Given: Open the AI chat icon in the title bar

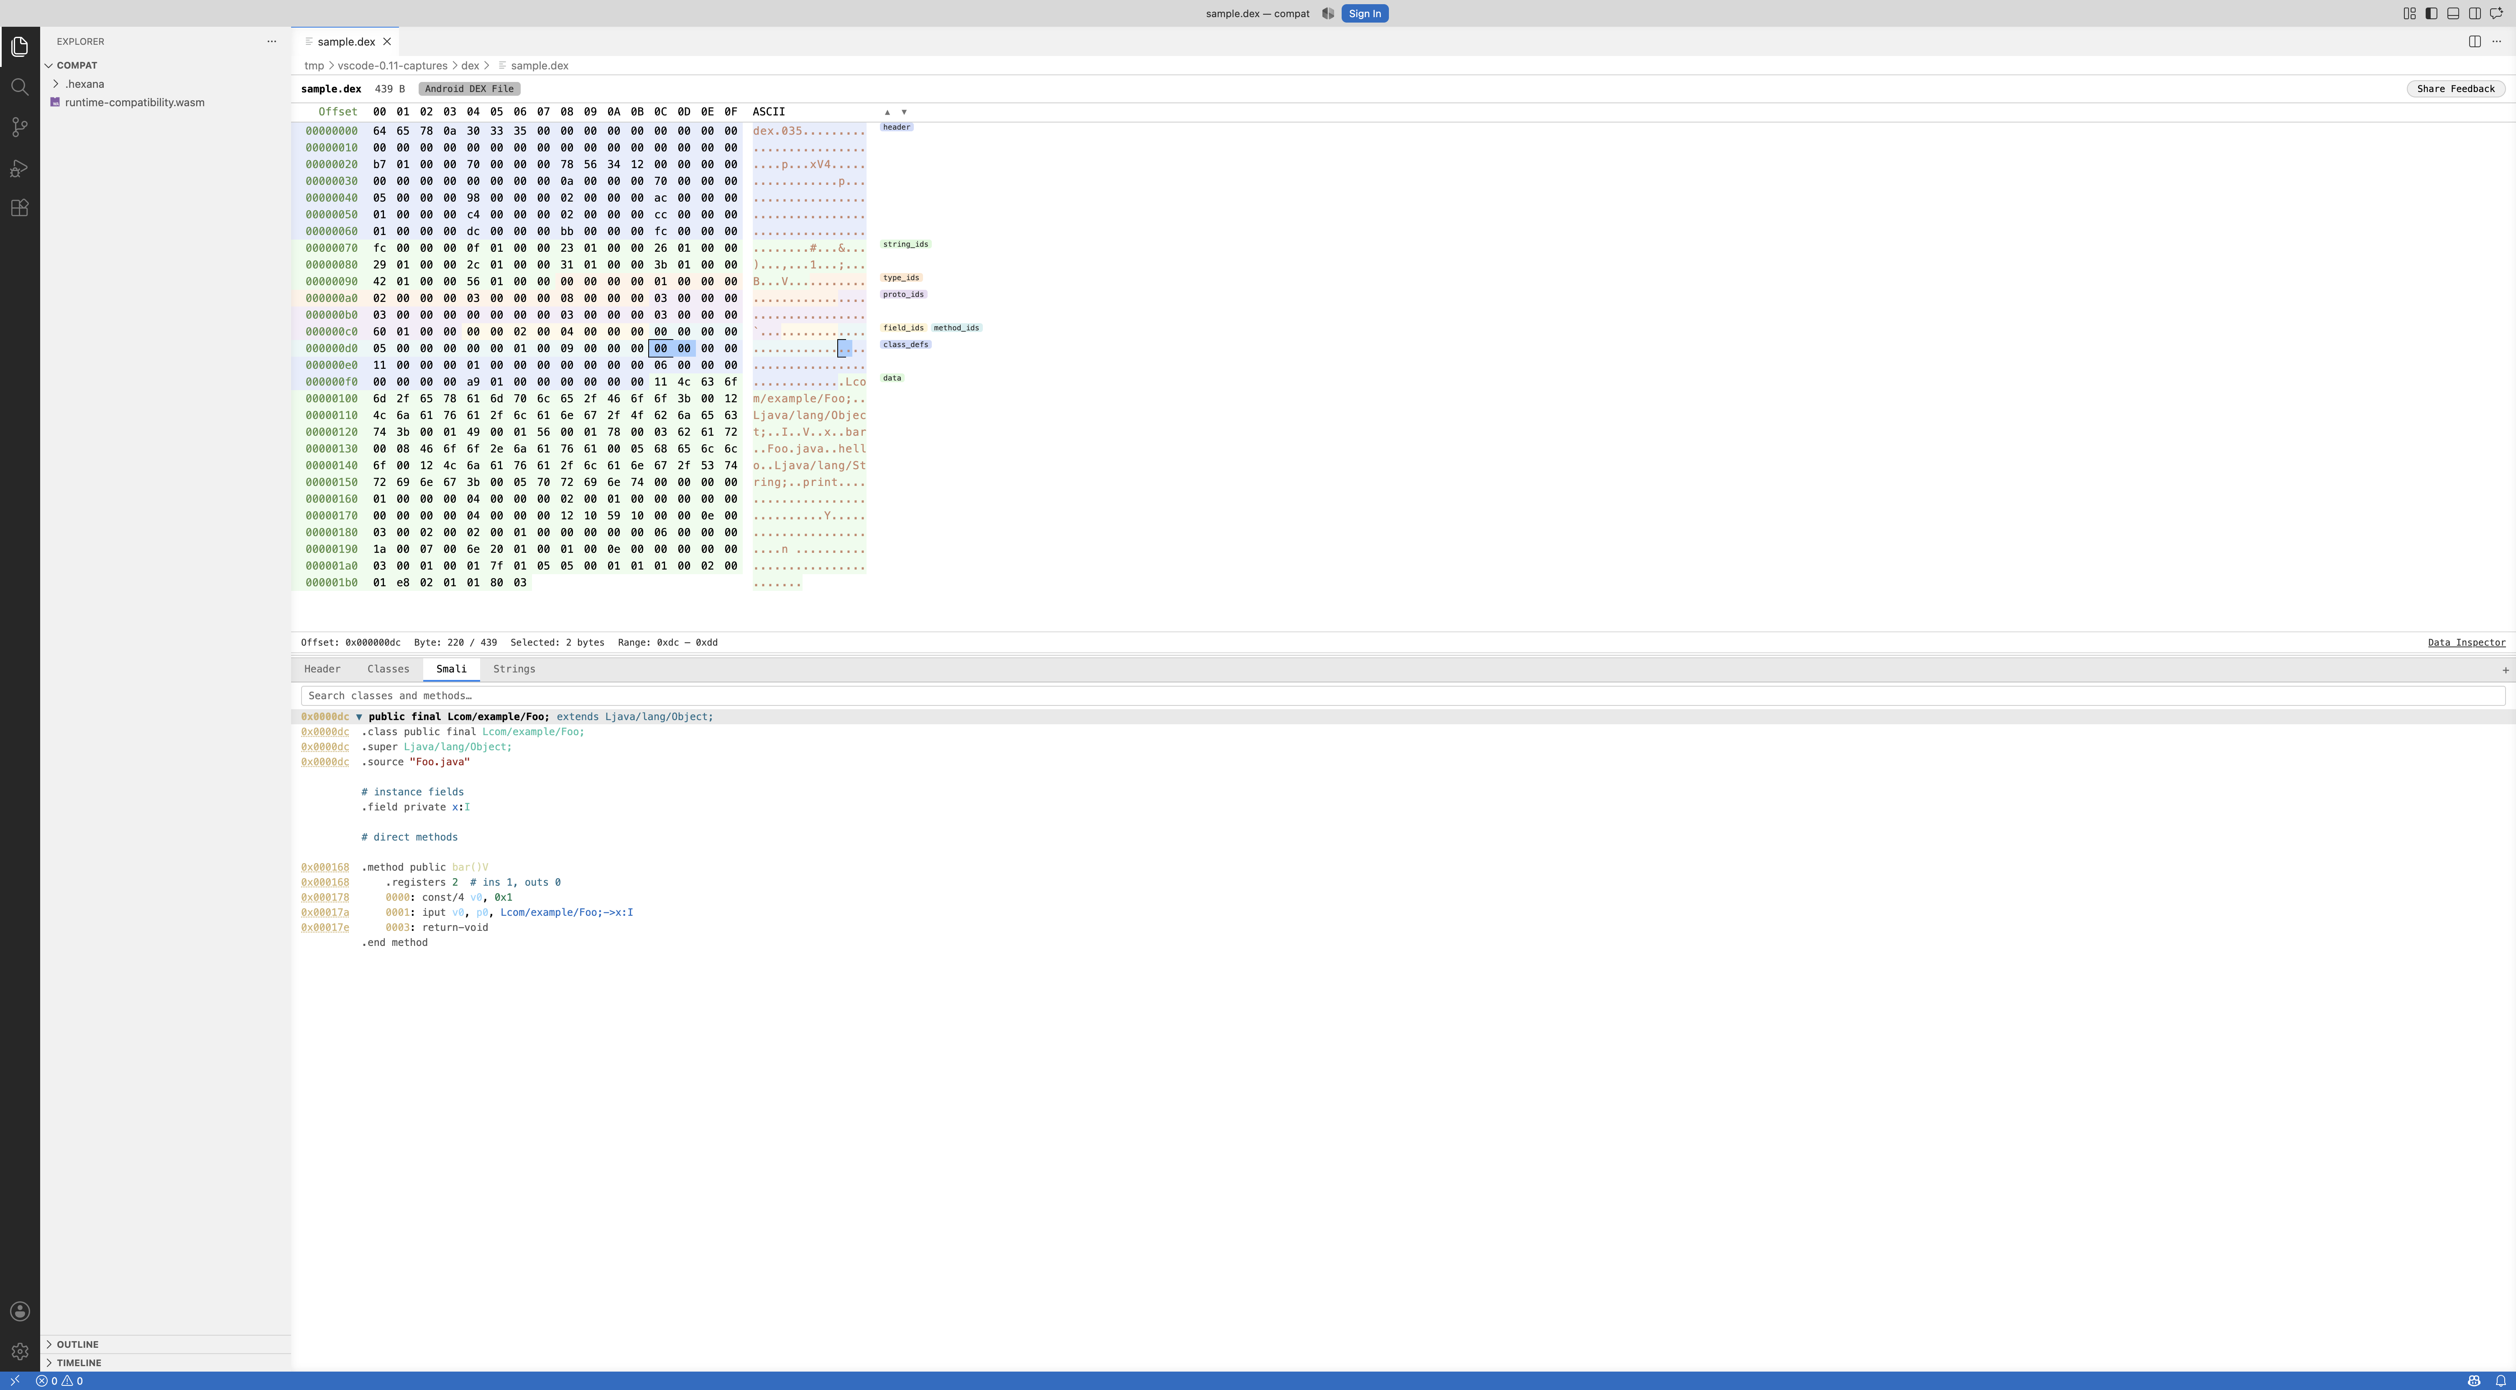Looking at the screenshot, I should coord(2496,14).
